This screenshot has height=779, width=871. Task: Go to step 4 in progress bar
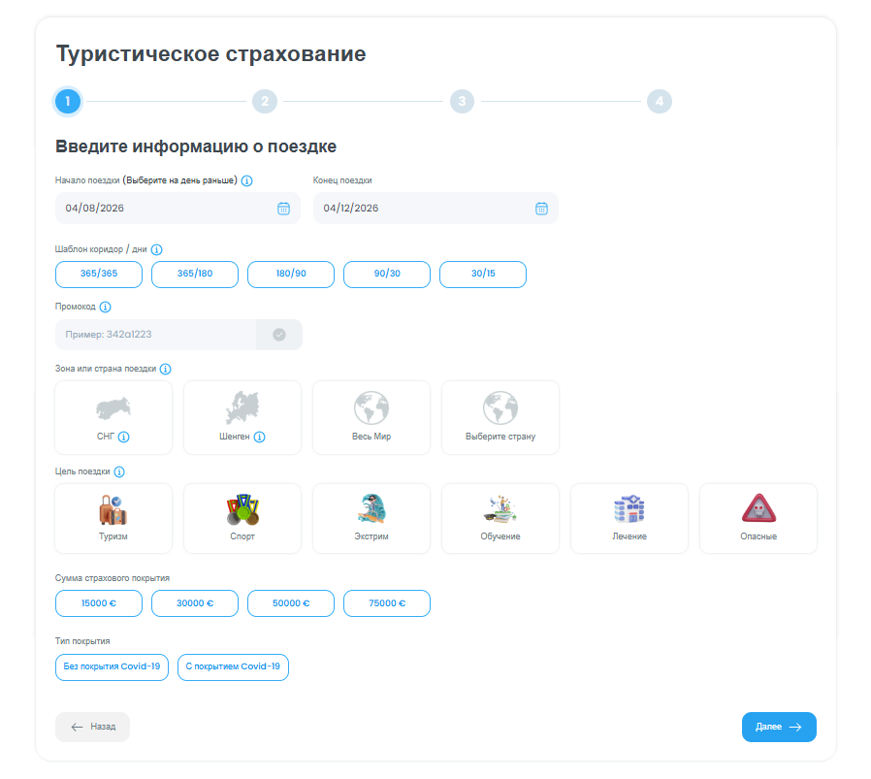pyautogui.click(x=660, y=101)
